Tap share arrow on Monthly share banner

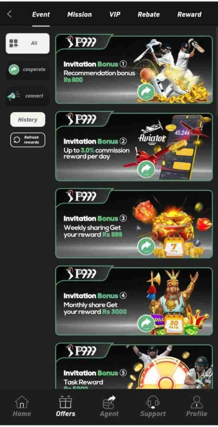coord(146,324)
